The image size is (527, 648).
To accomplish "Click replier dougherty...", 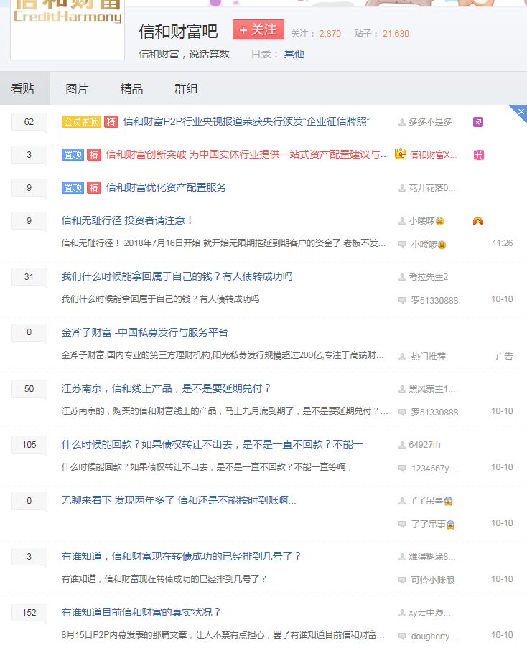I will pos(434,637).
